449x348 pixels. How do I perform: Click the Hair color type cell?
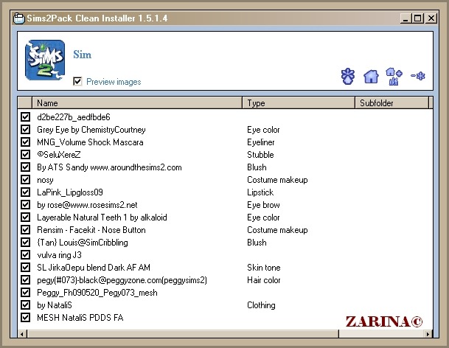click(264, 280)
